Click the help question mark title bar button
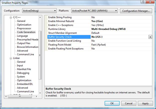This screenshot has width=156, height=109. [x=143, y=2]
